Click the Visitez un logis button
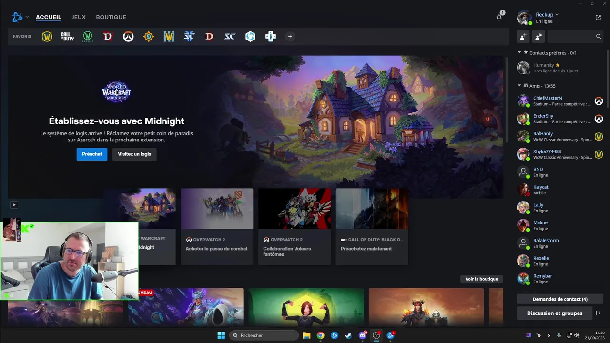This screenshot has height=343, width=610. pyautogui.click(x=134, y=154)
